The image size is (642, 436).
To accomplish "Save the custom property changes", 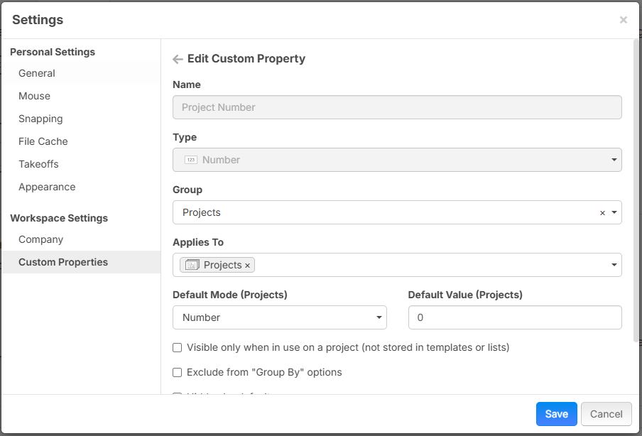I will tap(556, 414).
